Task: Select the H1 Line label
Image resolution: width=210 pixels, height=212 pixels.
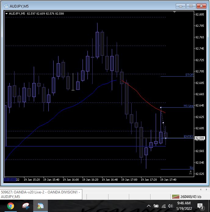Action: (188, 106)
